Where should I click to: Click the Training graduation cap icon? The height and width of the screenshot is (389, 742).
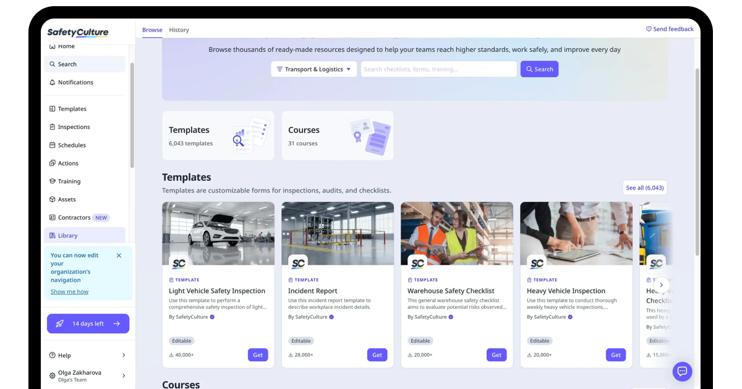[x=53, y=181]
